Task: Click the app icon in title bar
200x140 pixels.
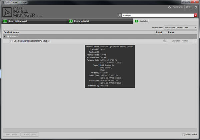Action: [3, 2]
